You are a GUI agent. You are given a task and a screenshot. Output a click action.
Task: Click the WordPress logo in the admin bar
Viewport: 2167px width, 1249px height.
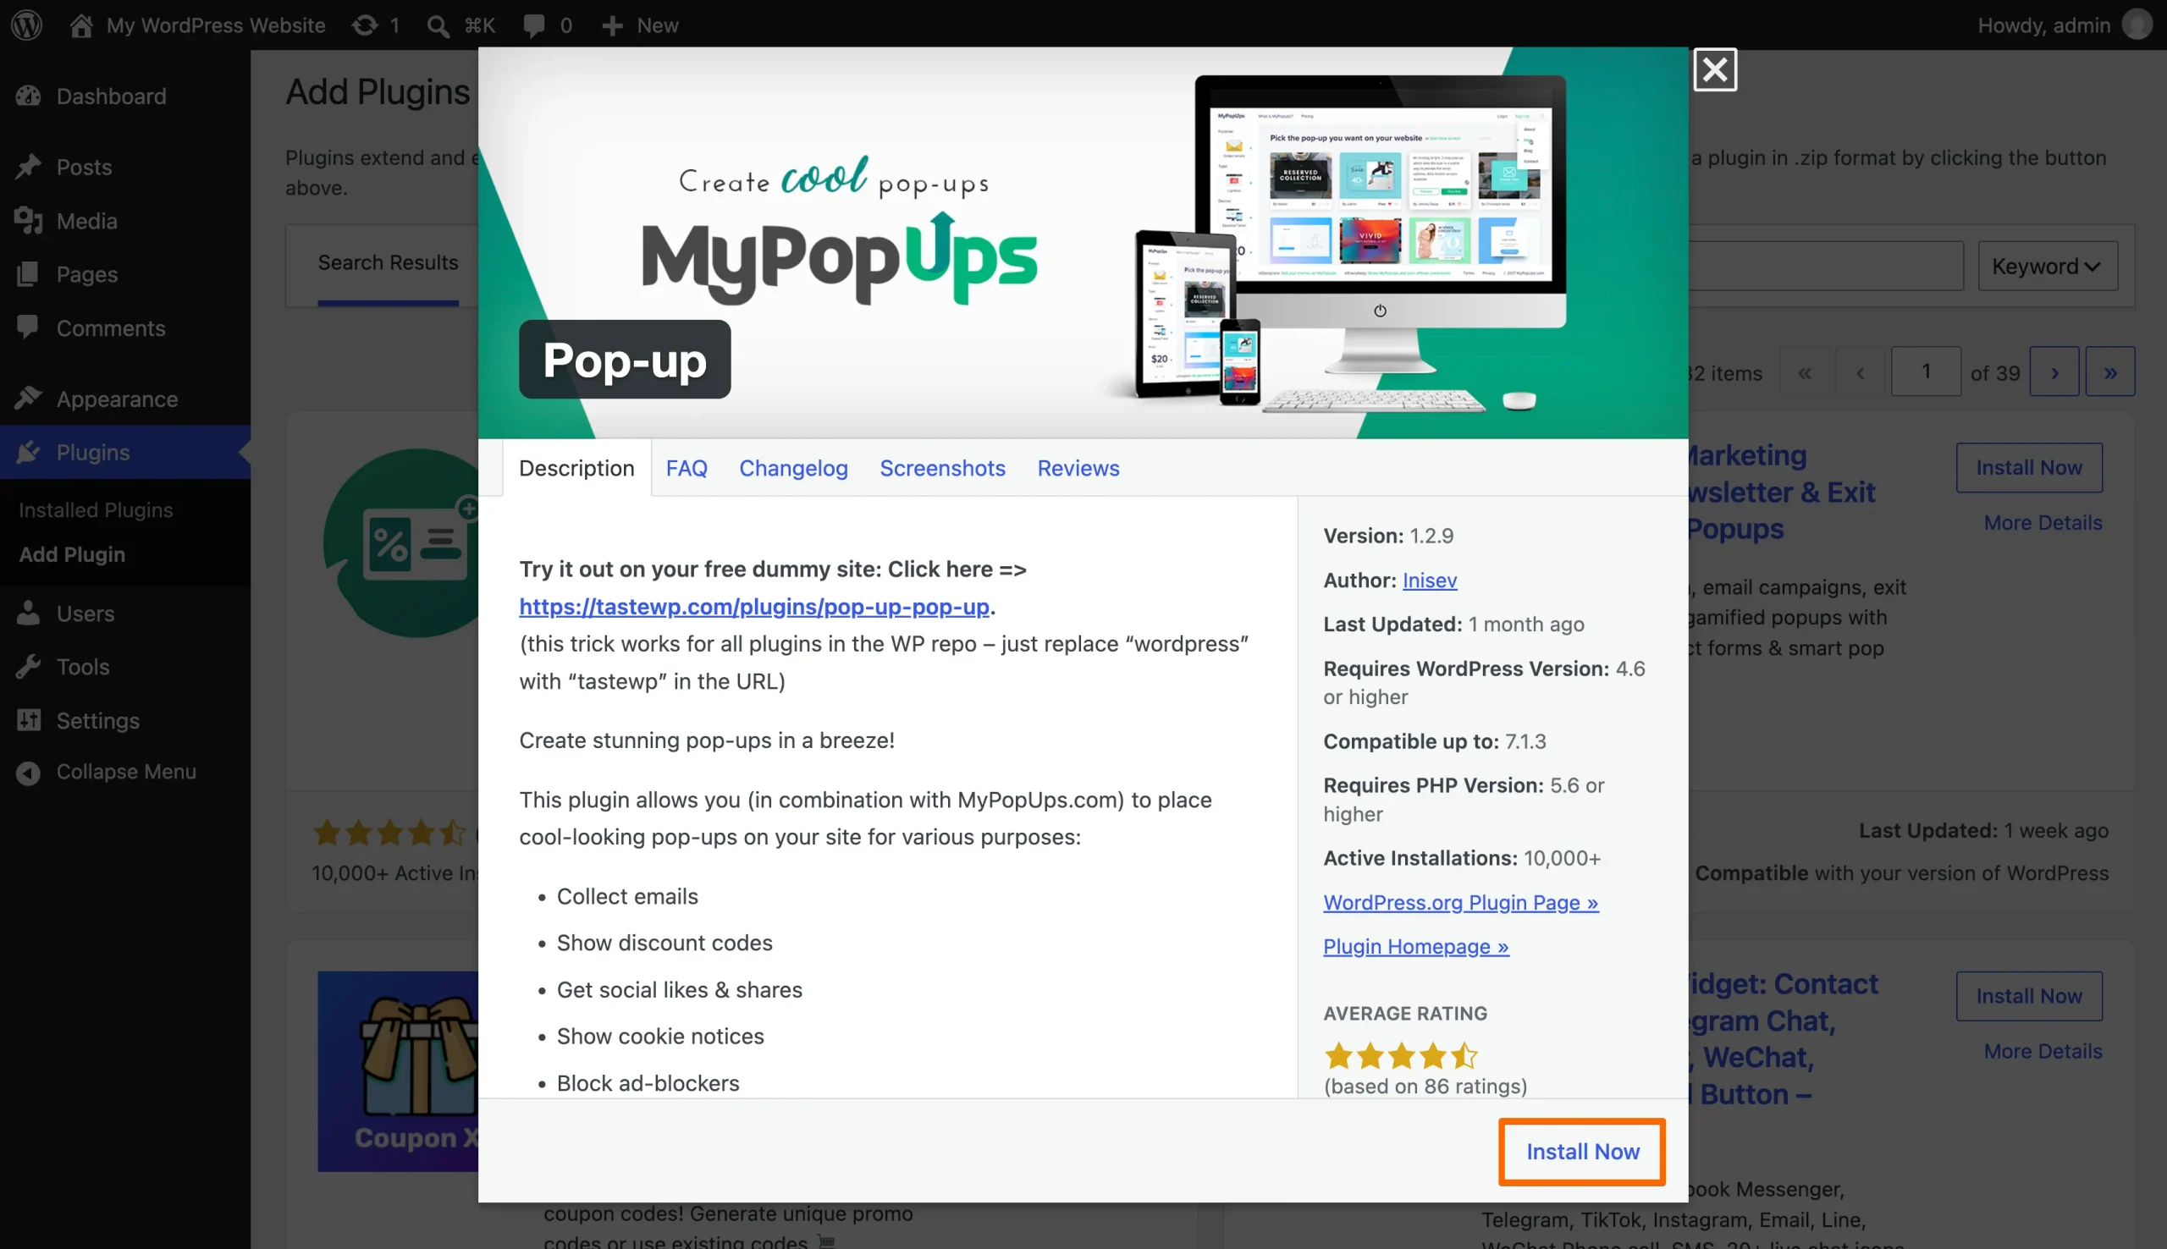26,25
